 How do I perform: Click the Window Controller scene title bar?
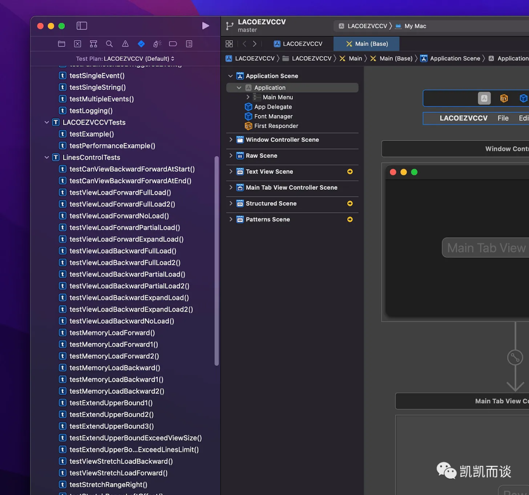(x=455, y=149)
